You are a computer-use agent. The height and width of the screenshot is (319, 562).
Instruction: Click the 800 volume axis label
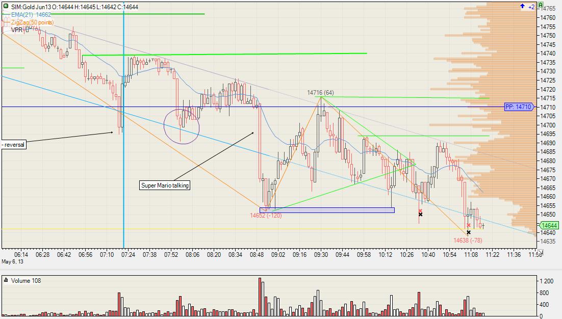544,293
